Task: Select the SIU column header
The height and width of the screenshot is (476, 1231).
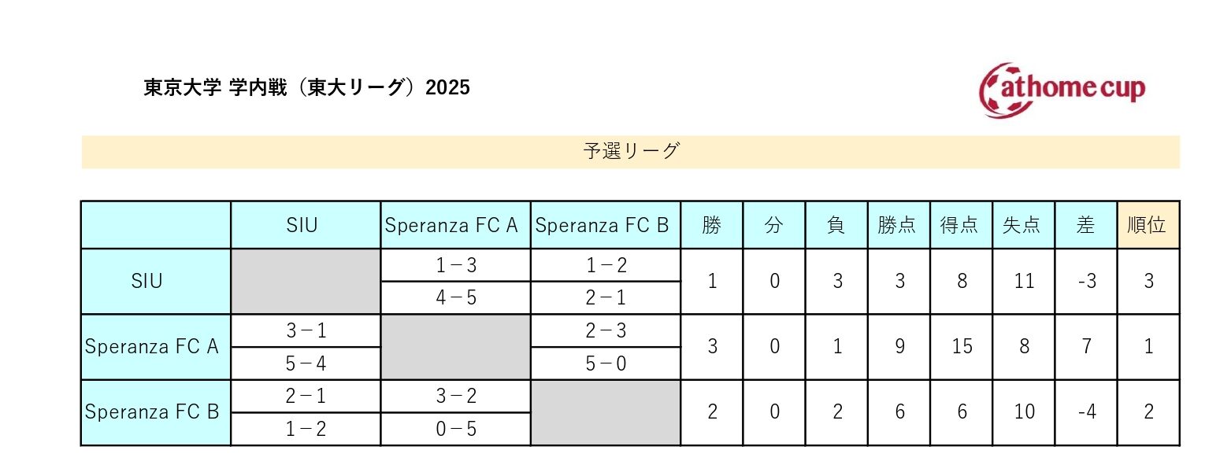Action: [306, 225]
